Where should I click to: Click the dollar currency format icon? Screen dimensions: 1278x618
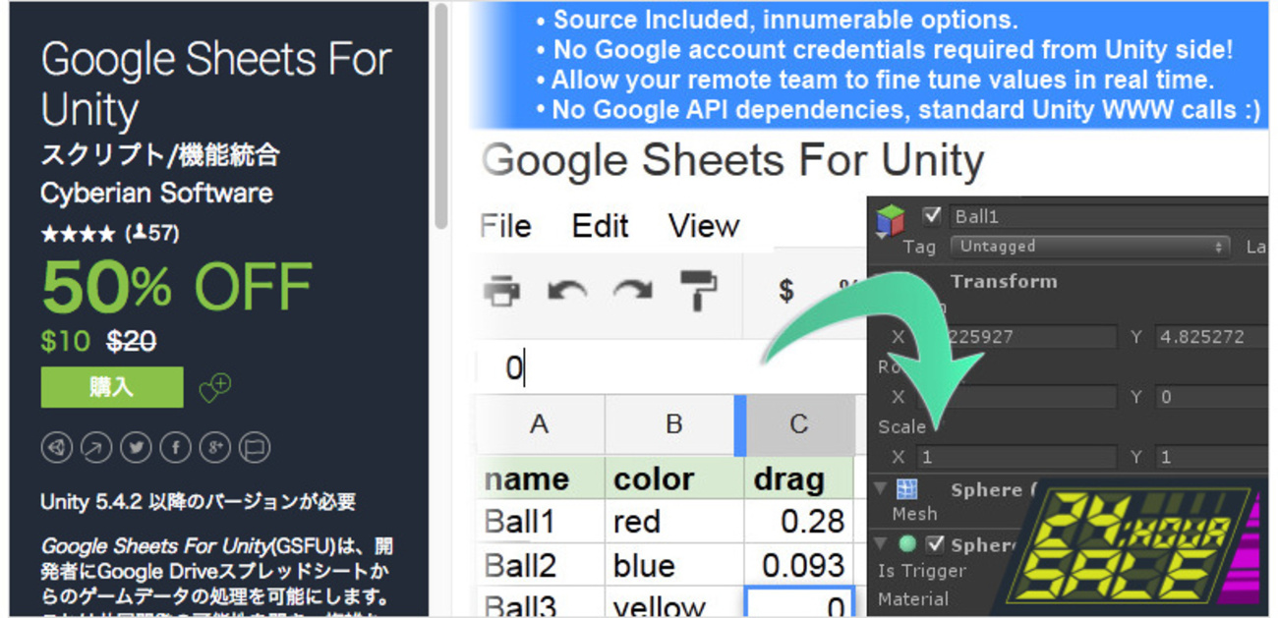(x=785, y=290)
